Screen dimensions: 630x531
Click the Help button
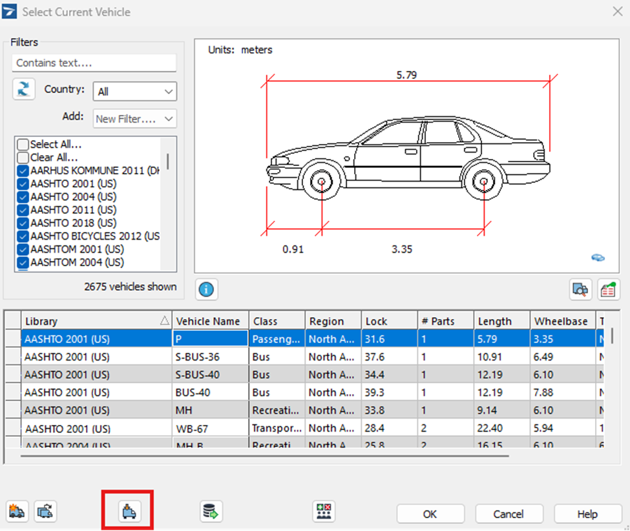(x=587, y=514)
